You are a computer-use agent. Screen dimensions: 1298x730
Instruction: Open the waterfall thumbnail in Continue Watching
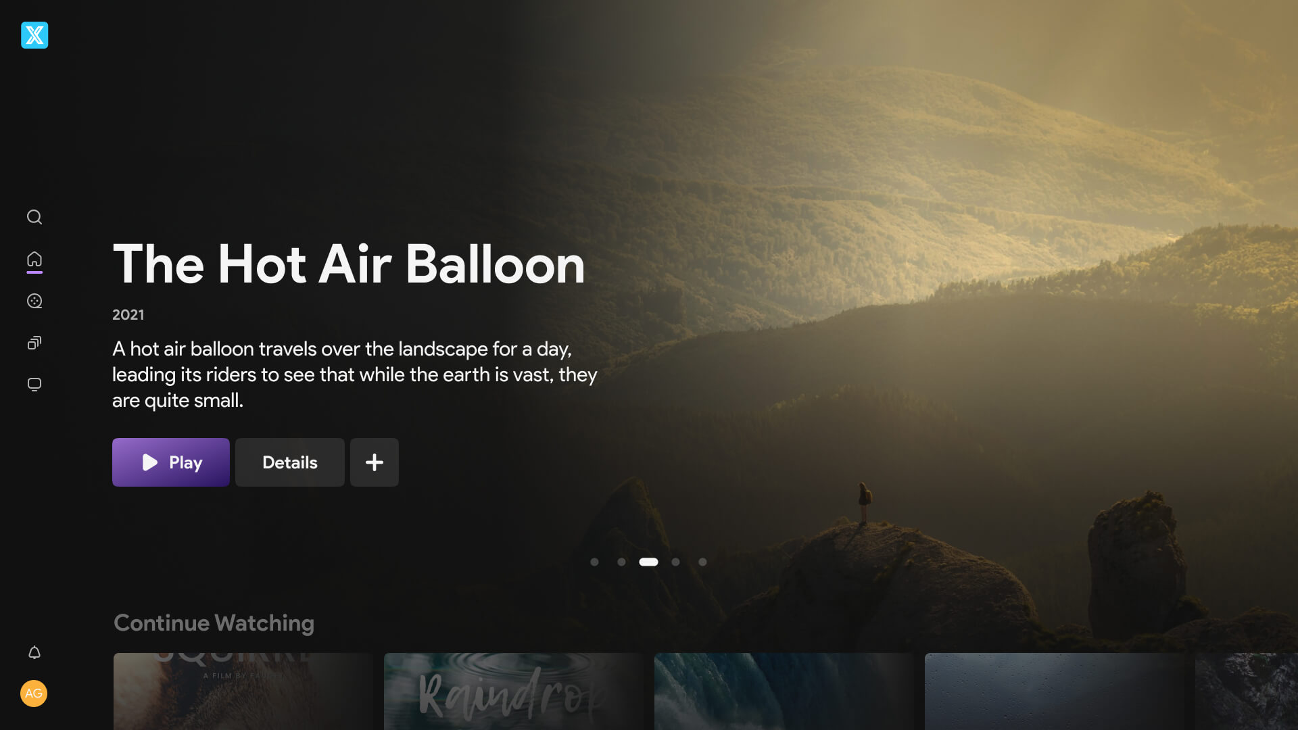pyautogui.click(x=784, y=691)
